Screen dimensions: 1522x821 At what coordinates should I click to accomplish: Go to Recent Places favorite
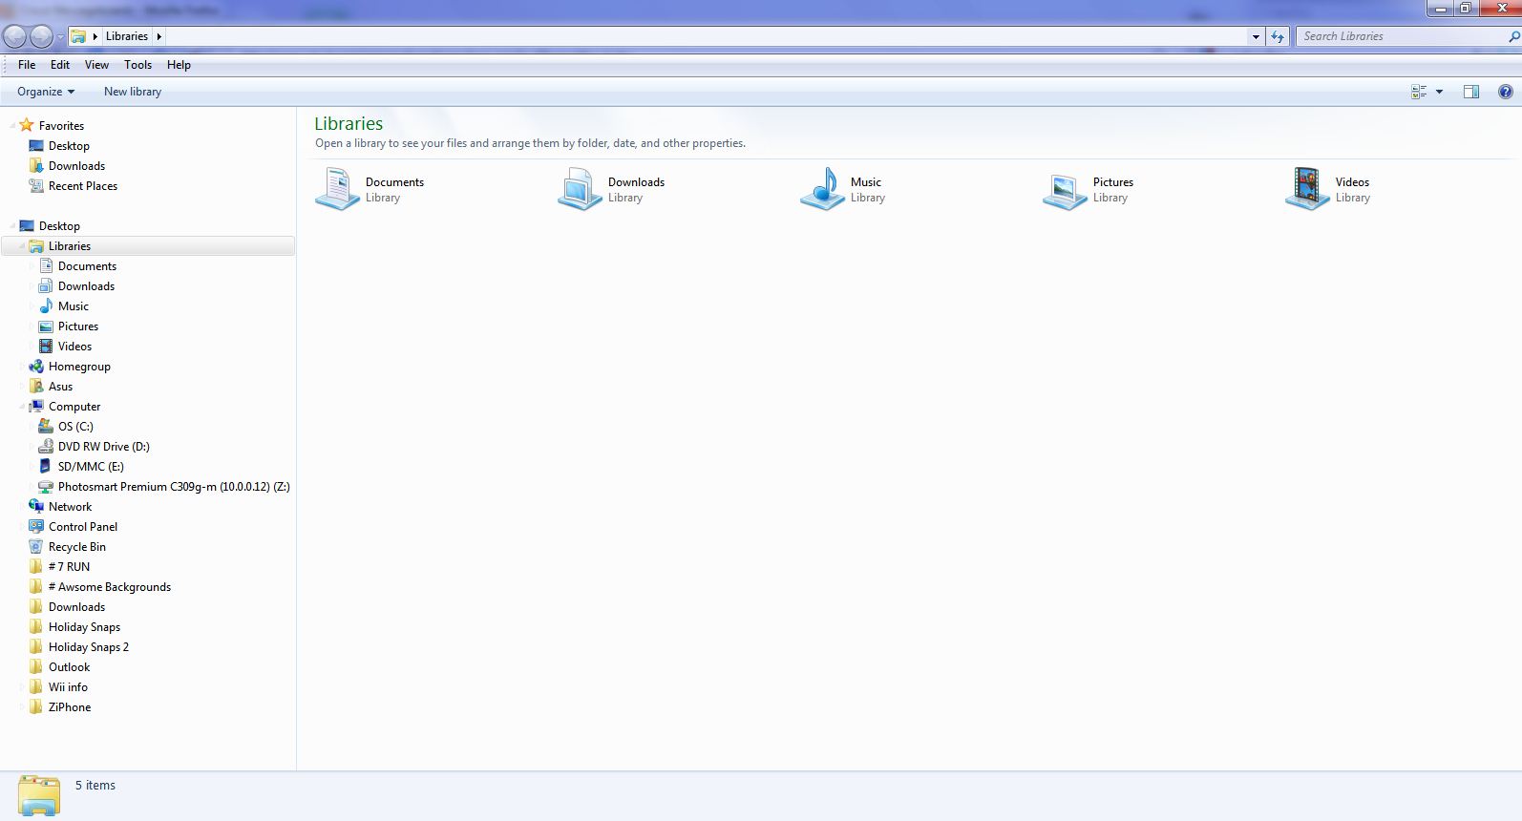tap(83, 186)
